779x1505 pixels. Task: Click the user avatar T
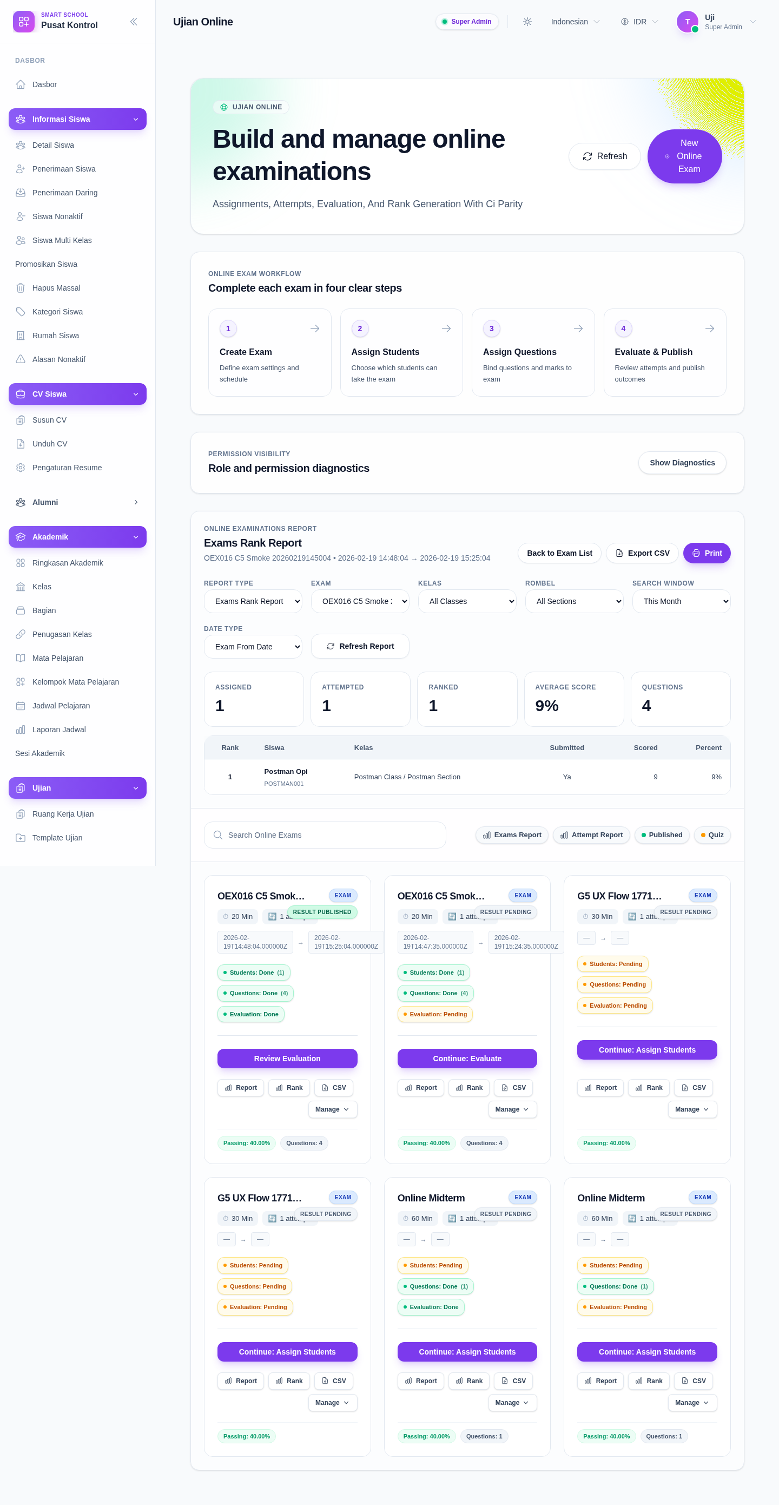click(x=688, y=22)
